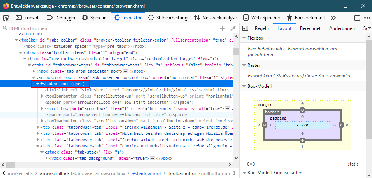Open the three-dot devtools options menu
Image resolution: width=372 pixels, height=178 pixels.
click(x=367, y=18)
